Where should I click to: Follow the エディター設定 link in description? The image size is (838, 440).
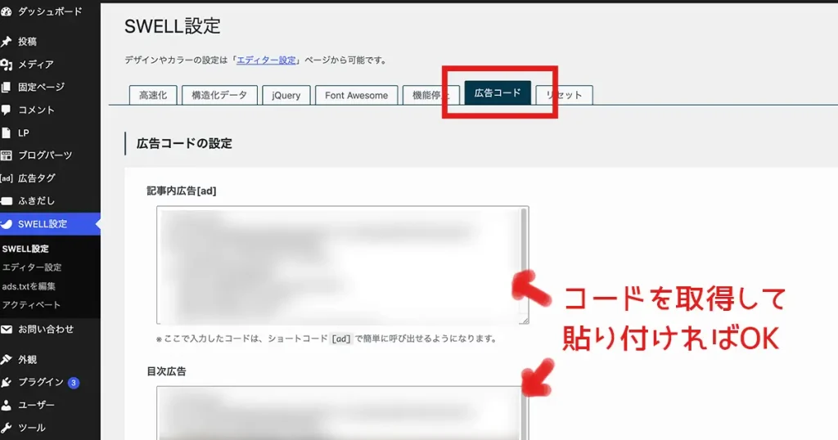click(266, 61)
